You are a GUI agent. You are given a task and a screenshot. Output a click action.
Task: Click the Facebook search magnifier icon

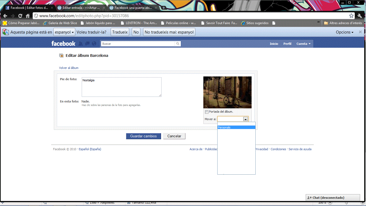[178, 44]
